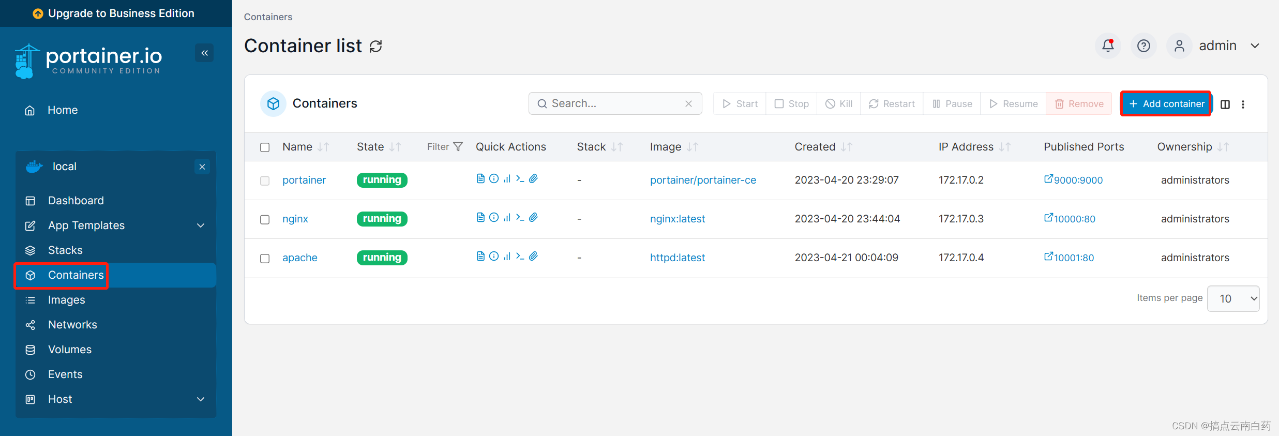Open inspect icon for apache container
Image resolution: width=1279 pixels, height=436 pixels.
494,256
